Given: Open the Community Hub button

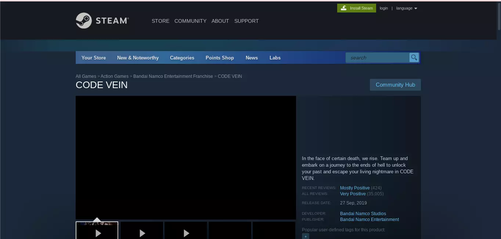Looking at the screenshot, I should pos(395,85).
